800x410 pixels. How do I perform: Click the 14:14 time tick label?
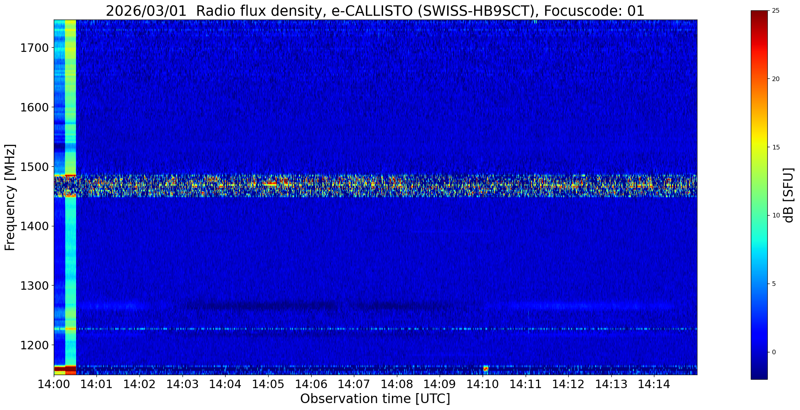(654, 384)
